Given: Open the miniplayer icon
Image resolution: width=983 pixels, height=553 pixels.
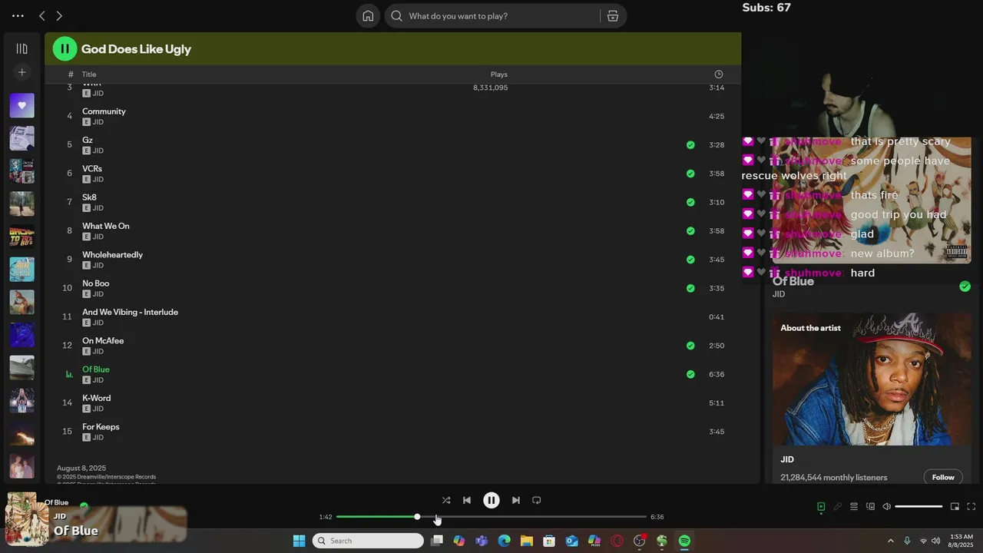Looking at the screenshot, I should point(955,506).
